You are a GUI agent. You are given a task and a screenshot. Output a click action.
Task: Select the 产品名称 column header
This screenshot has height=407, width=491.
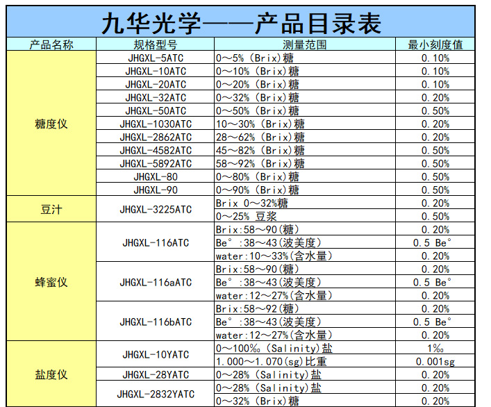pos(51,44)
